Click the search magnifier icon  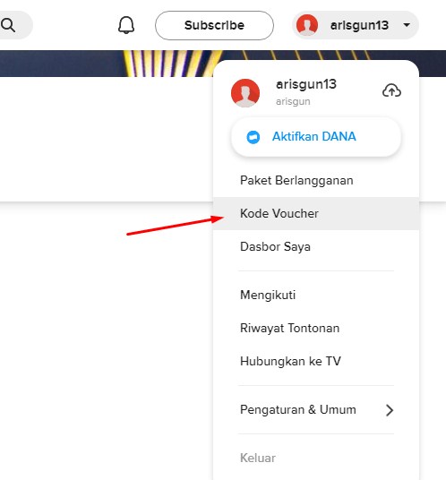8,25
